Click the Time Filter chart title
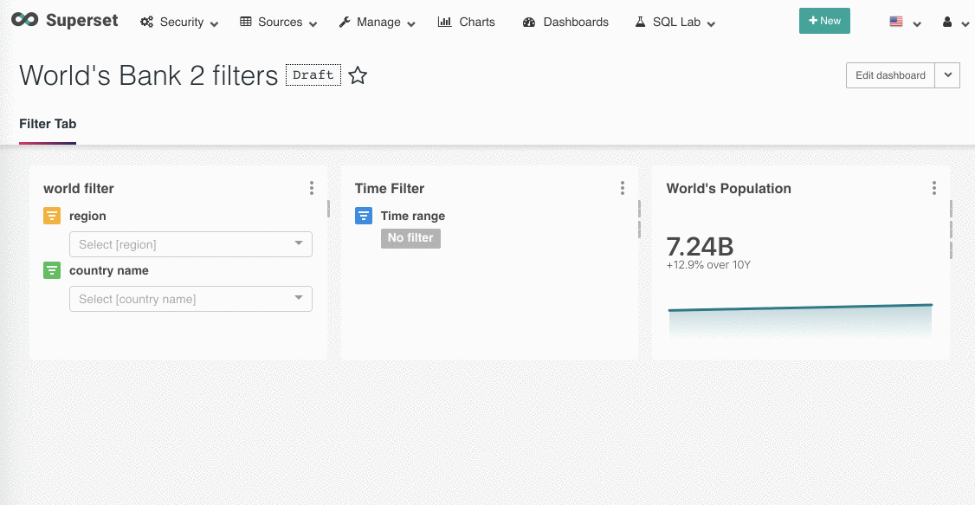This screenshot has width=975, height=505. [x=390, y=189]
